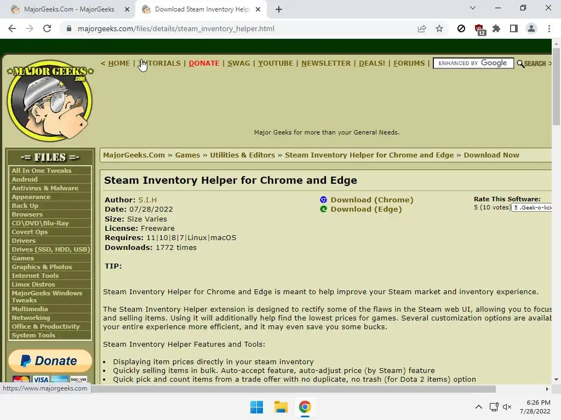Open the uBlock extension icon showing 12
This screenshot has height=420, width=561.
479,30
